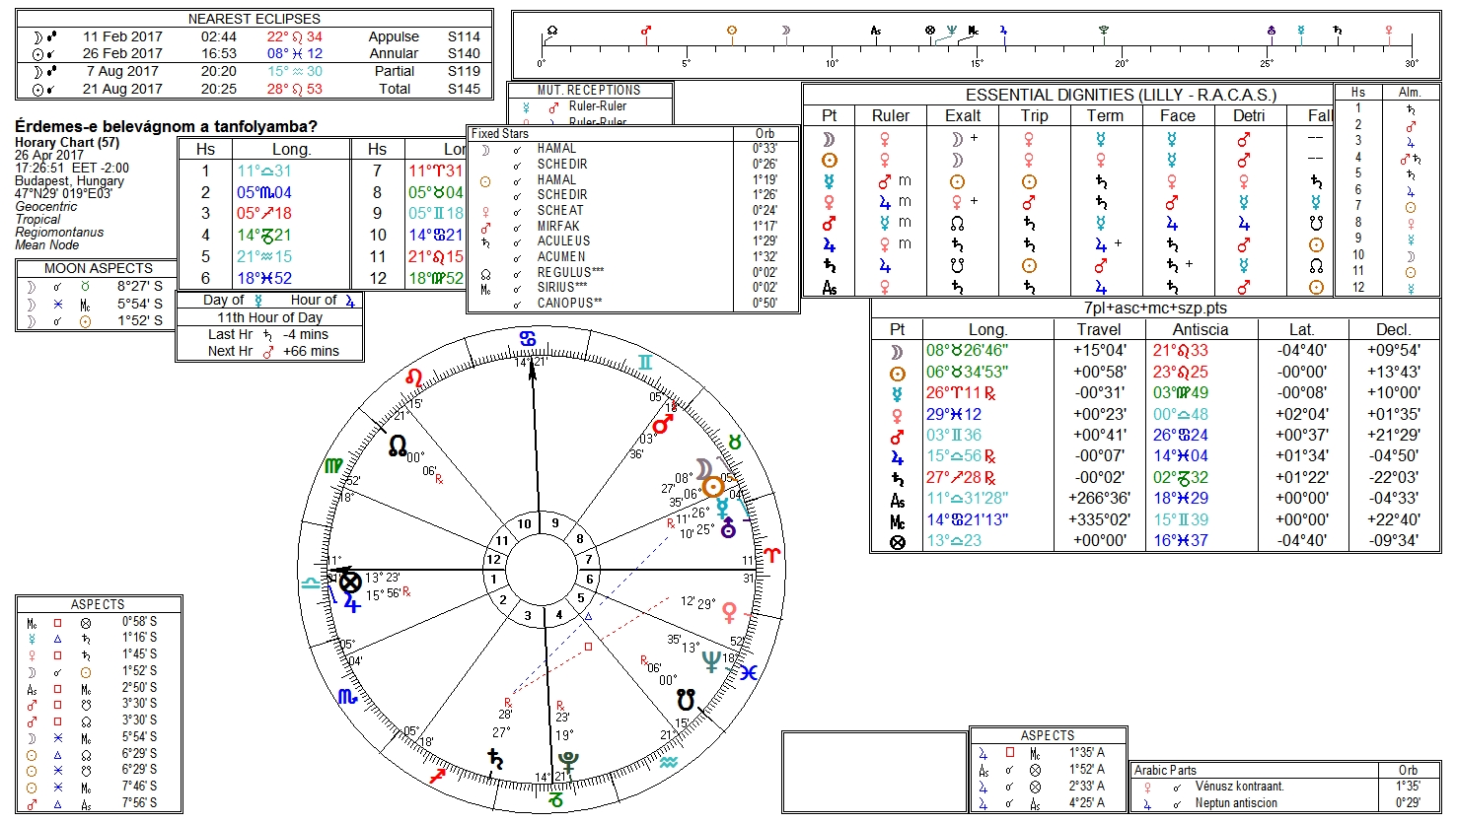
Task: Click the Saturn marker on the degree strip
Action: pyautogui.click(x=1339, y=31)
